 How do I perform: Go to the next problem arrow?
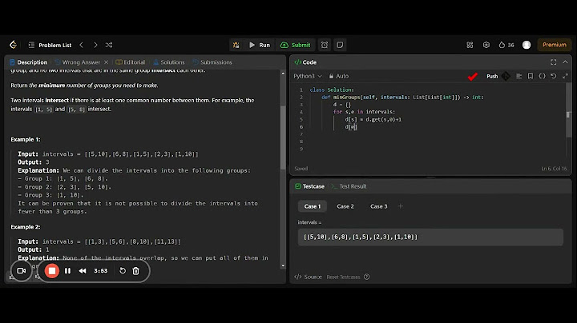pos(95,45)
